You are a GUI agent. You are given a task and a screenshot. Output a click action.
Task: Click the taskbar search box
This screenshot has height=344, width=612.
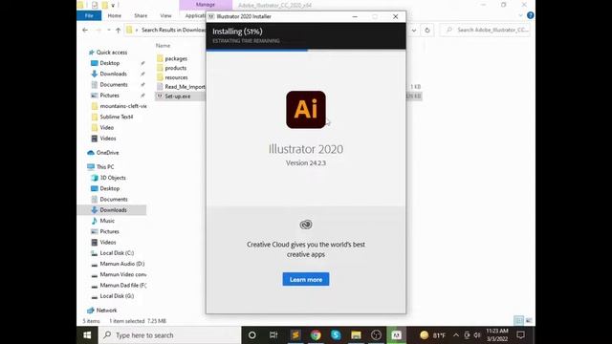pos(169,335)
